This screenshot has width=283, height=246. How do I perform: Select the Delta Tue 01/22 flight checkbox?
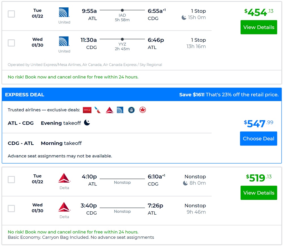[11, 179]
